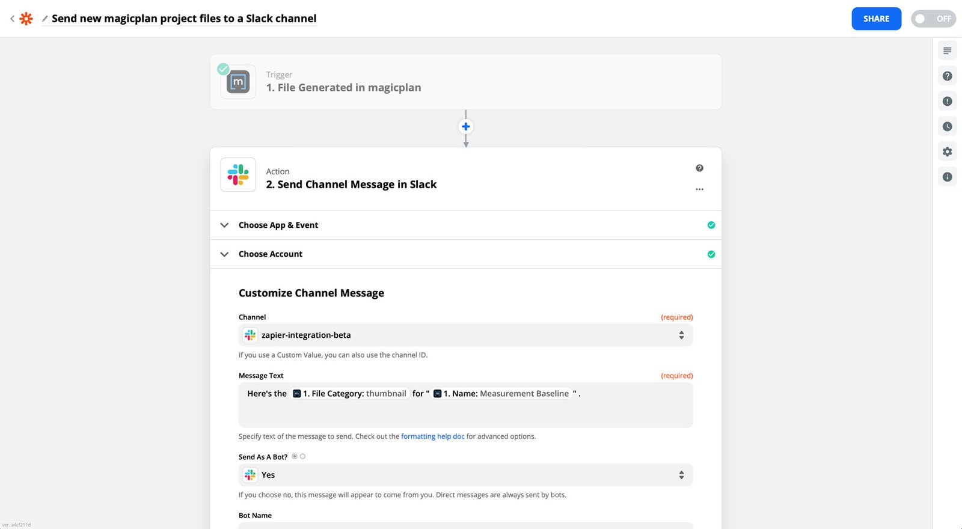
Task: Click the Bot Name label
Action: coord(255,516)
